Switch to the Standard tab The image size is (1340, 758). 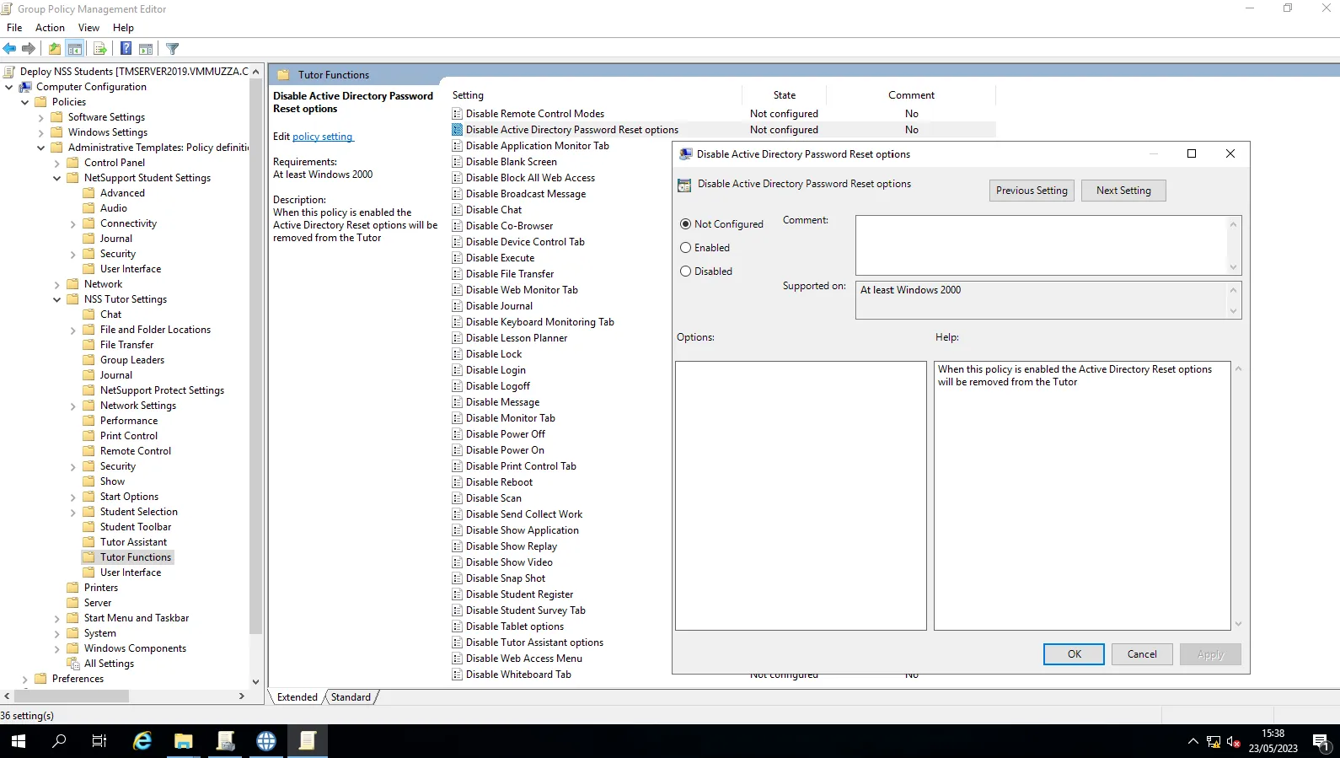point(351,697)
